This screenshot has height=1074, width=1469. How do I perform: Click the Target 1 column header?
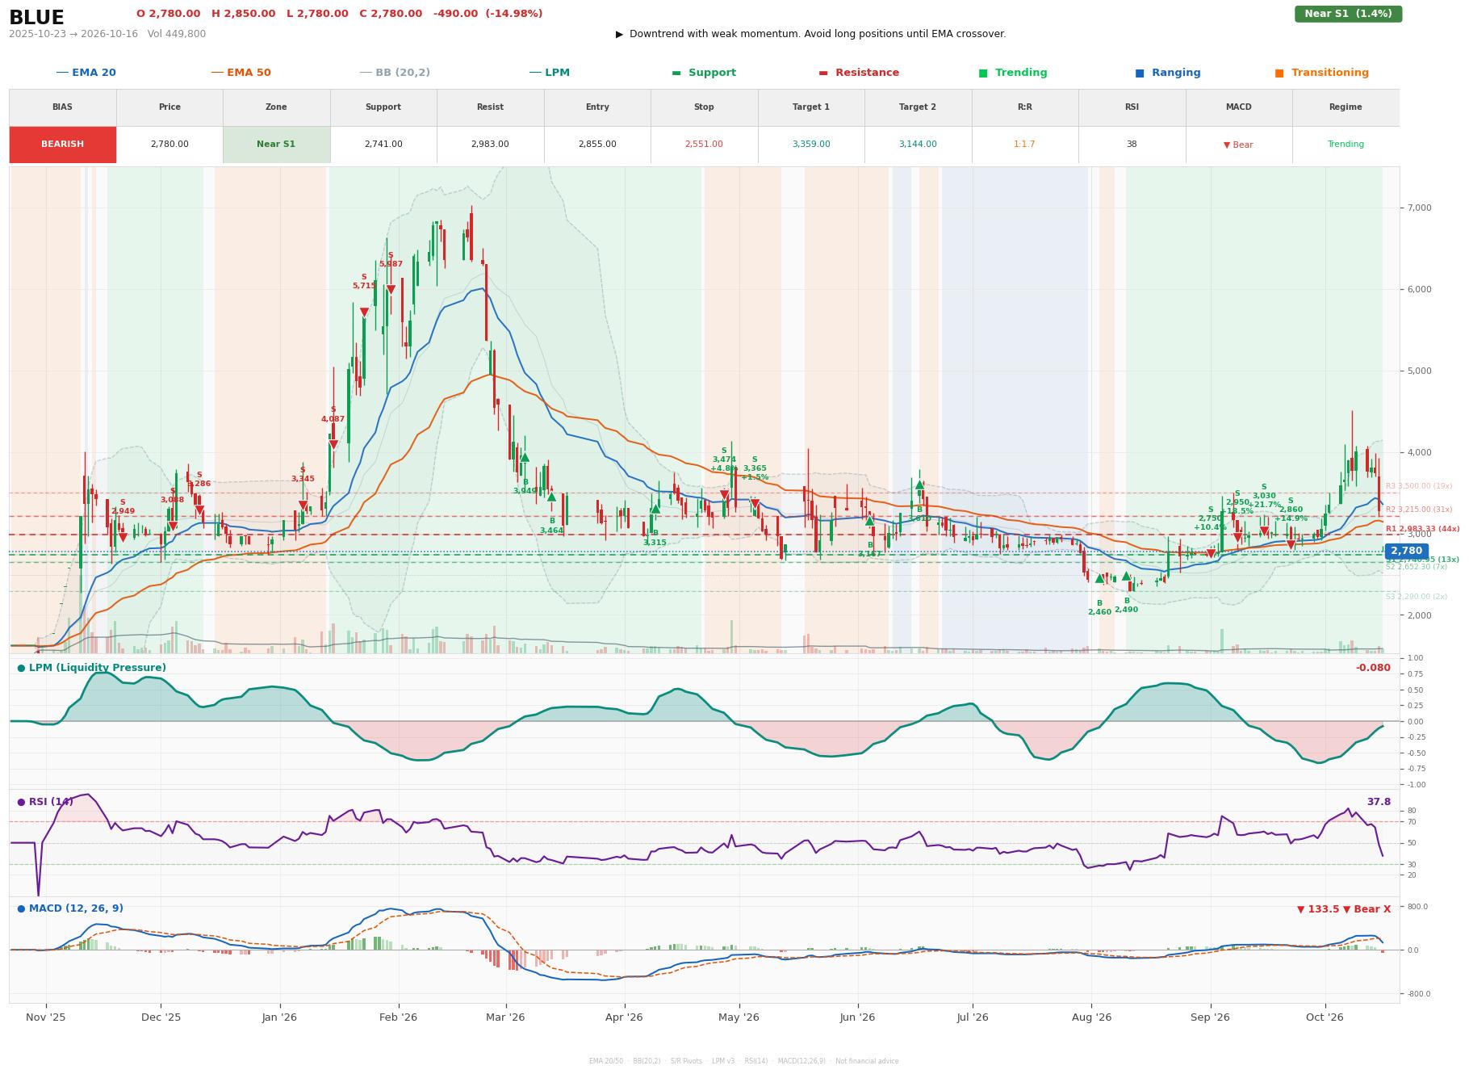(811, 107)
